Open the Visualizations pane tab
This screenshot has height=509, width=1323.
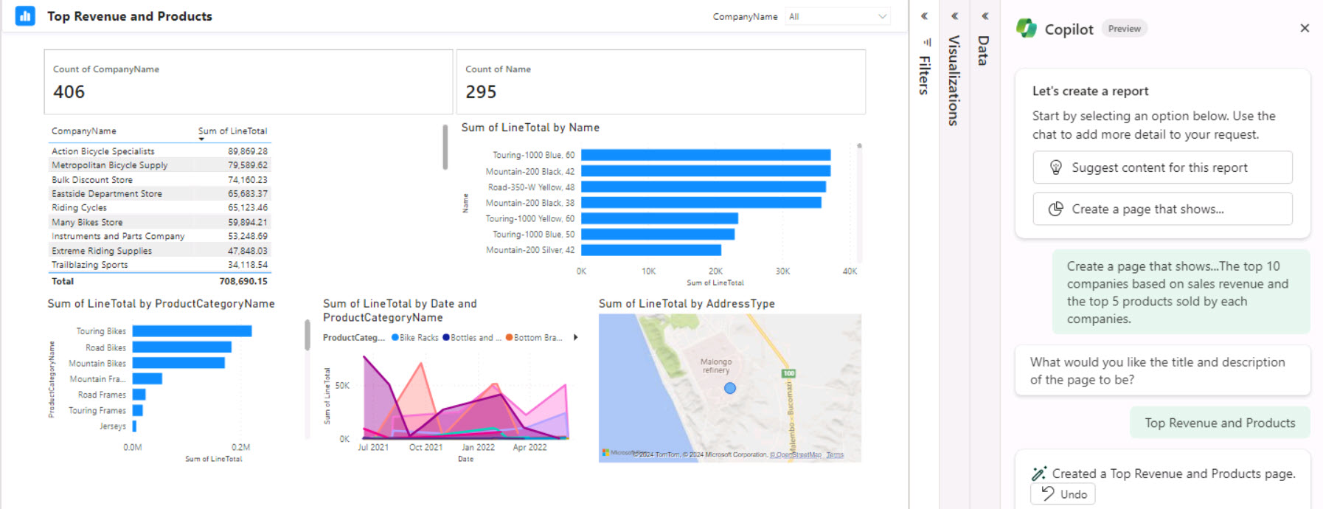[x=954, y=81]
